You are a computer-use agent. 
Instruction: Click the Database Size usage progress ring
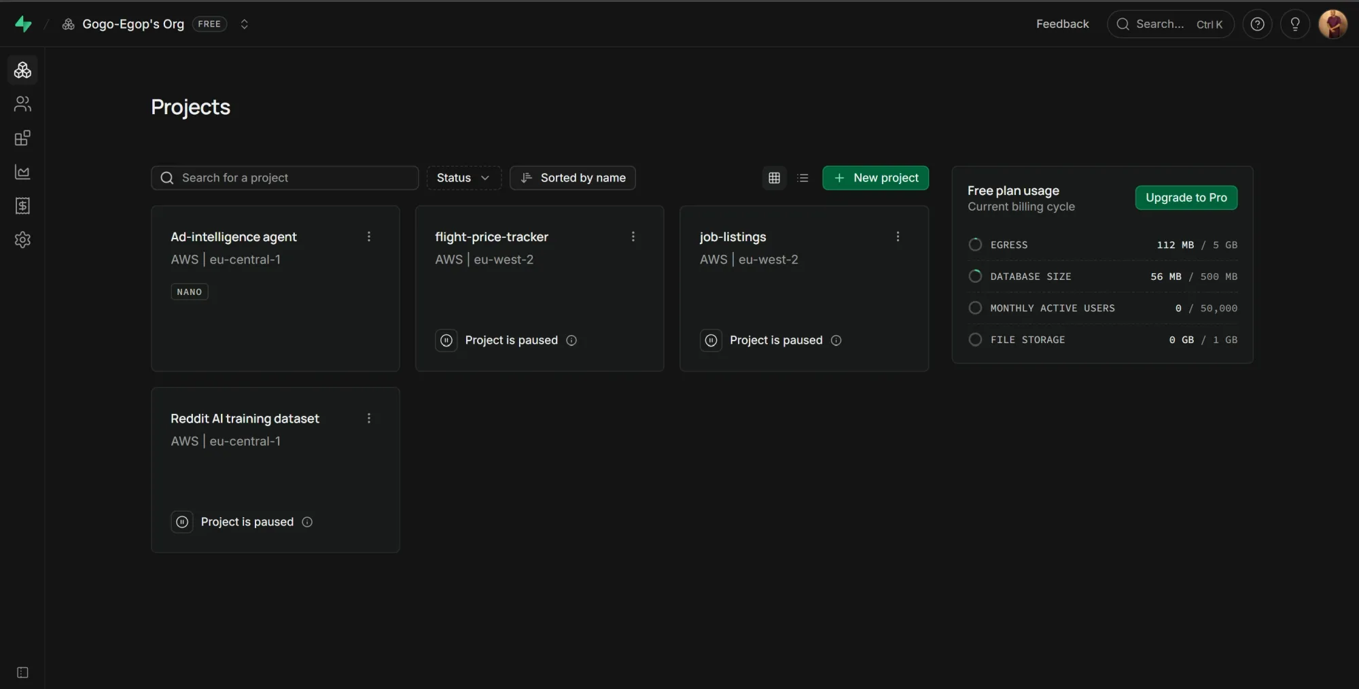pos(975,277)
